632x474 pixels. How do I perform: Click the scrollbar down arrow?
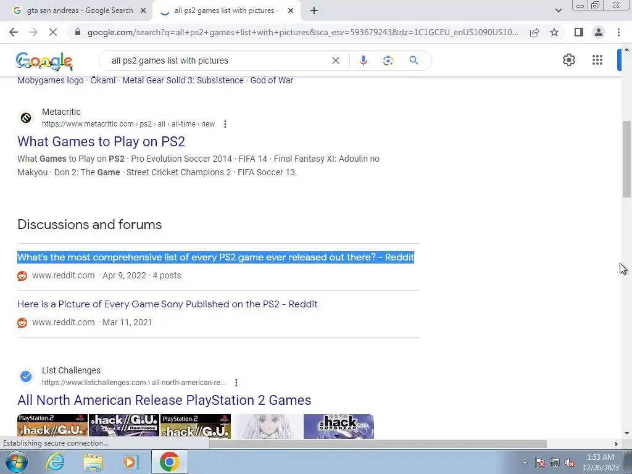tap(626, 433)
